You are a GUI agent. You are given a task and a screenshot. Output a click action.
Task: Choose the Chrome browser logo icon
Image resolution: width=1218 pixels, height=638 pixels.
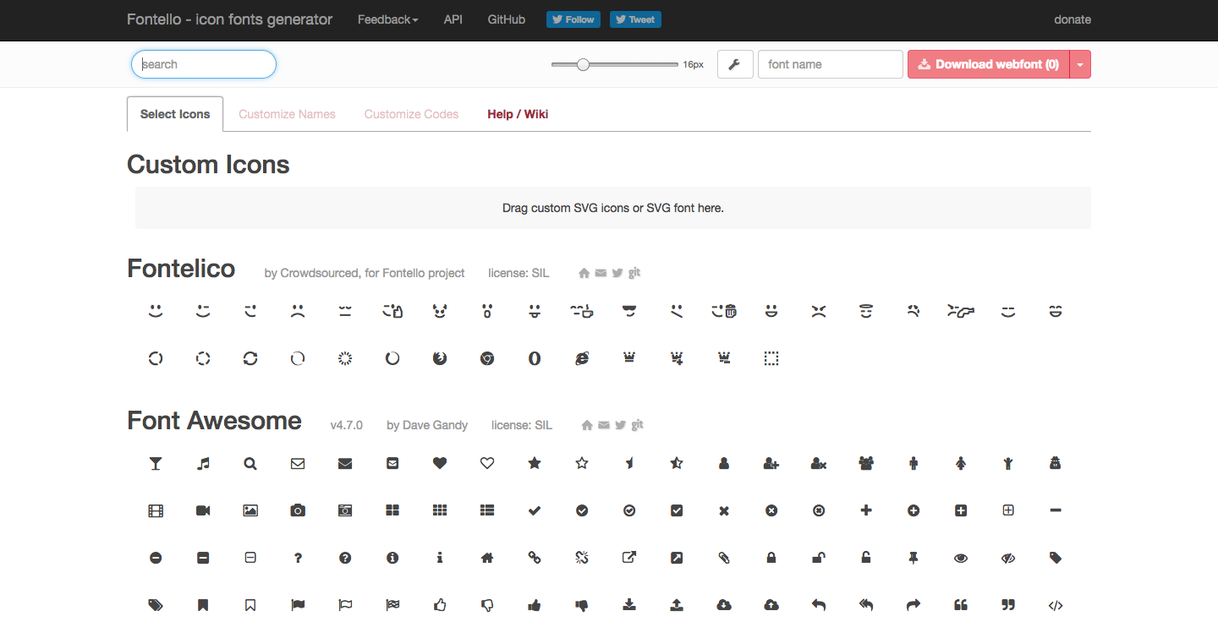click(x=487, y=358)
